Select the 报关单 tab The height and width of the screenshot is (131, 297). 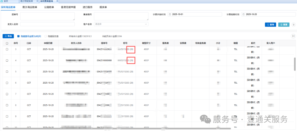point(103,7)
